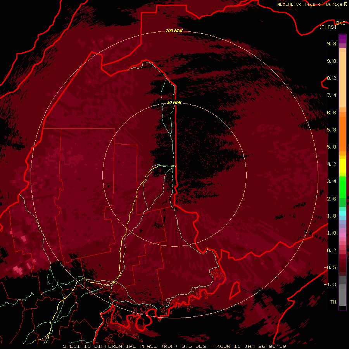Click the [PHAS] units label
349x349 pixels.
tap(328, 27)
